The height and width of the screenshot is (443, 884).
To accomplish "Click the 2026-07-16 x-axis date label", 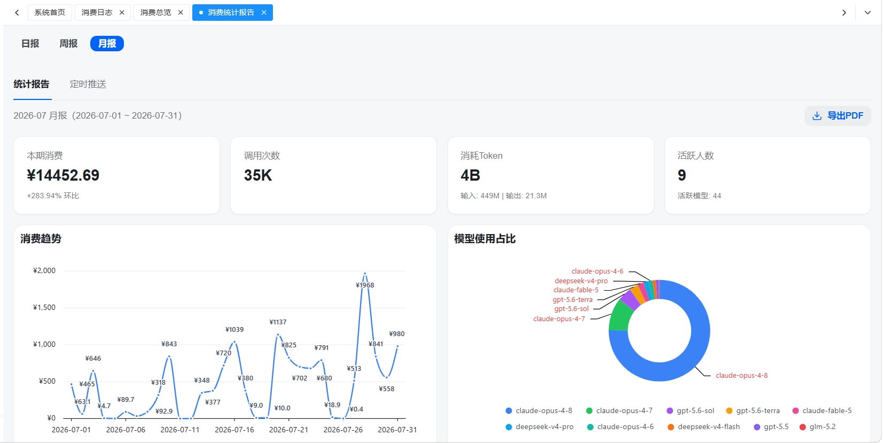I will (x=234, y=430).
